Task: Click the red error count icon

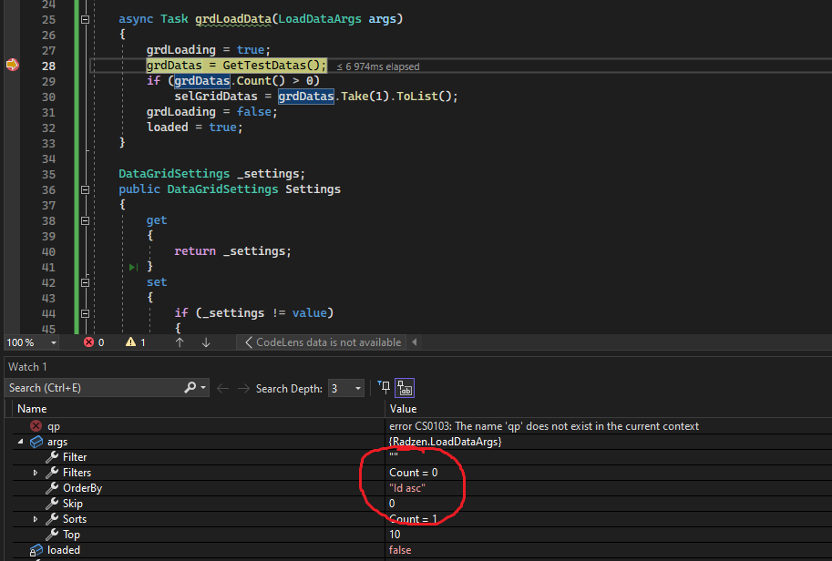Action: pos(88,342)
